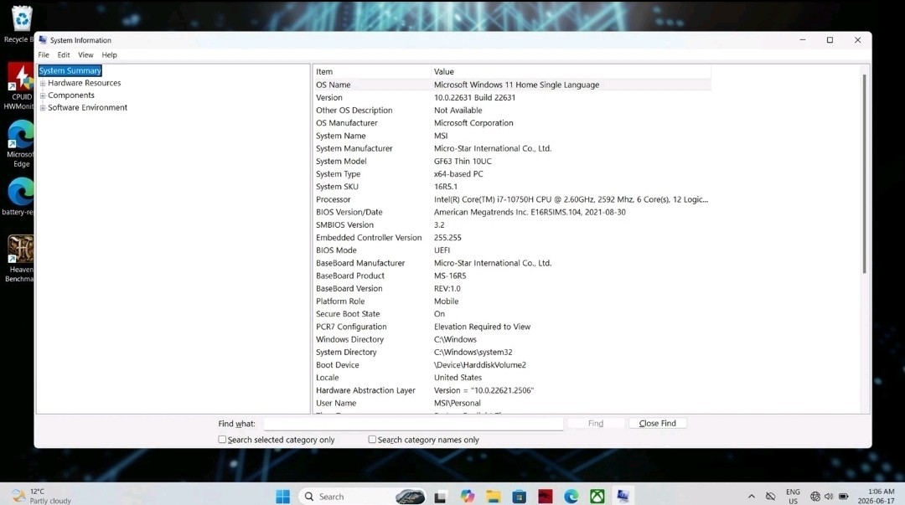Open Task View on the taskbar
The height and width of the screenshot is (505, 905).
(441, 496)
